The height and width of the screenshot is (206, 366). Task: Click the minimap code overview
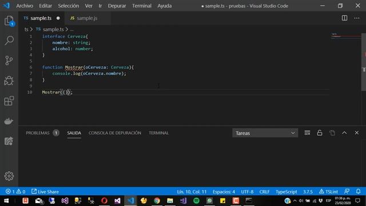pyautogui.click(x=346, y=35)
